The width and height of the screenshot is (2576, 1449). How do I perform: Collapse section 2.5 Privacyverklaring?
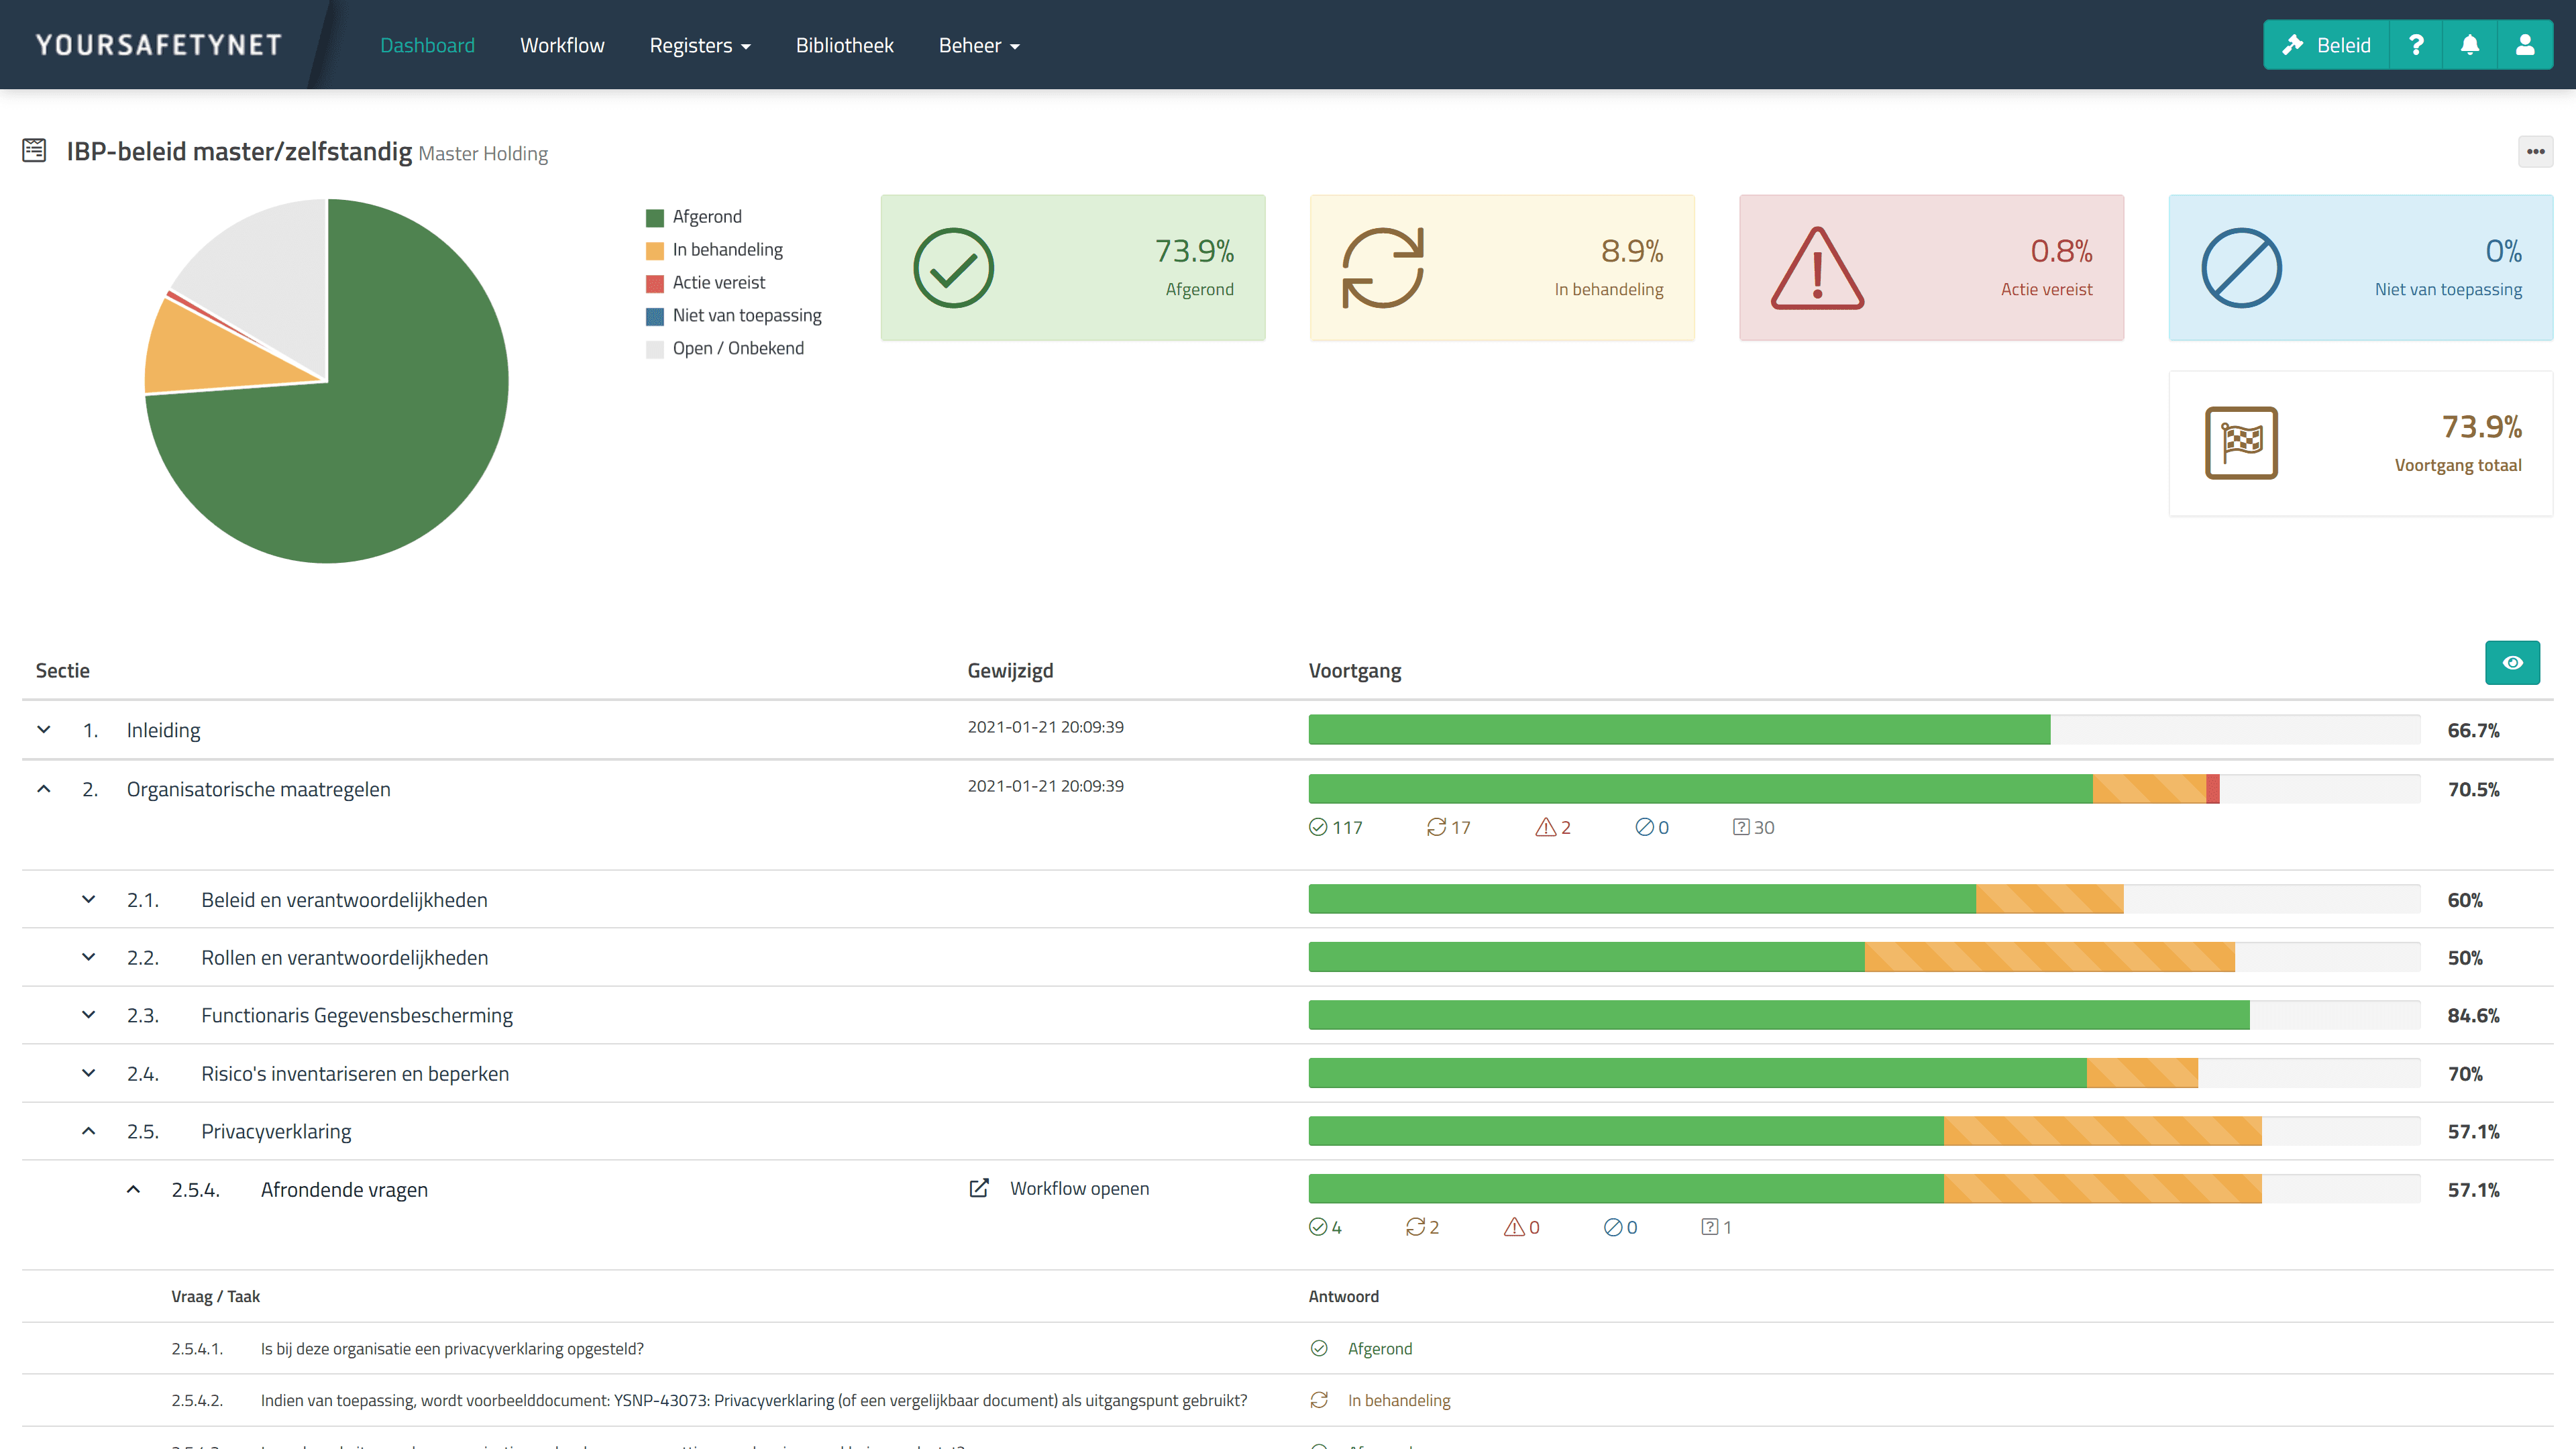click(x=89, y=1131)
